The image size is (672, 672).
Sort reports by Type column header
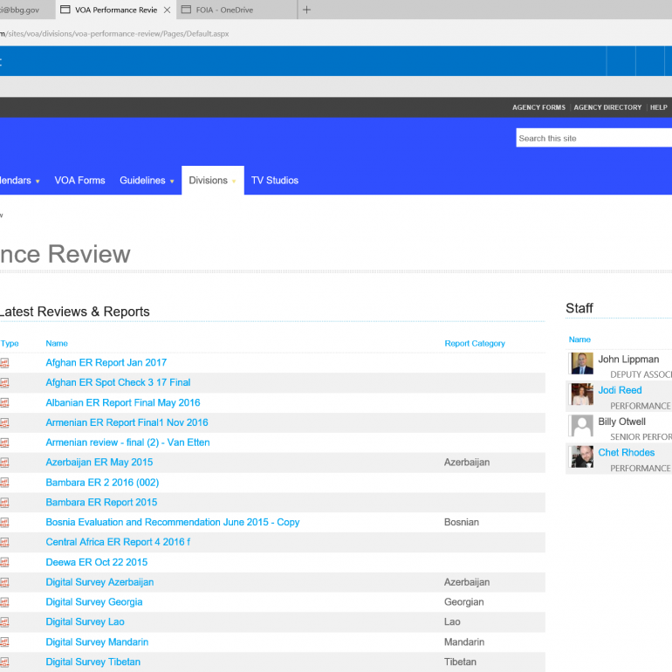coord(10,343)
